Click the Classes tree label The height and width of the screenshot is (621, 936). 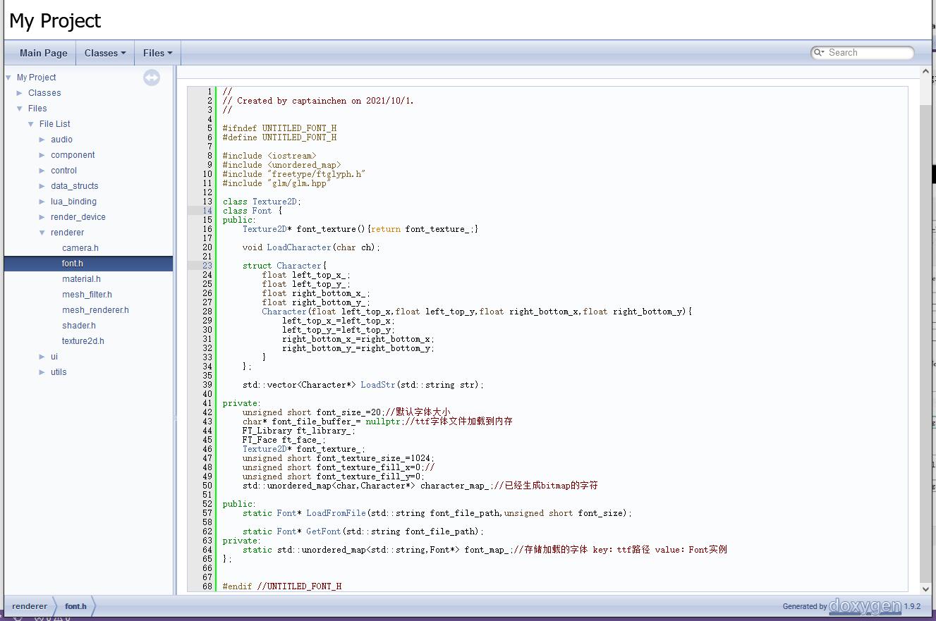point(44,93)
